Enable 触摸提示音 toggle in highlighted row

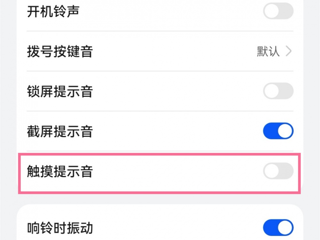278,171
